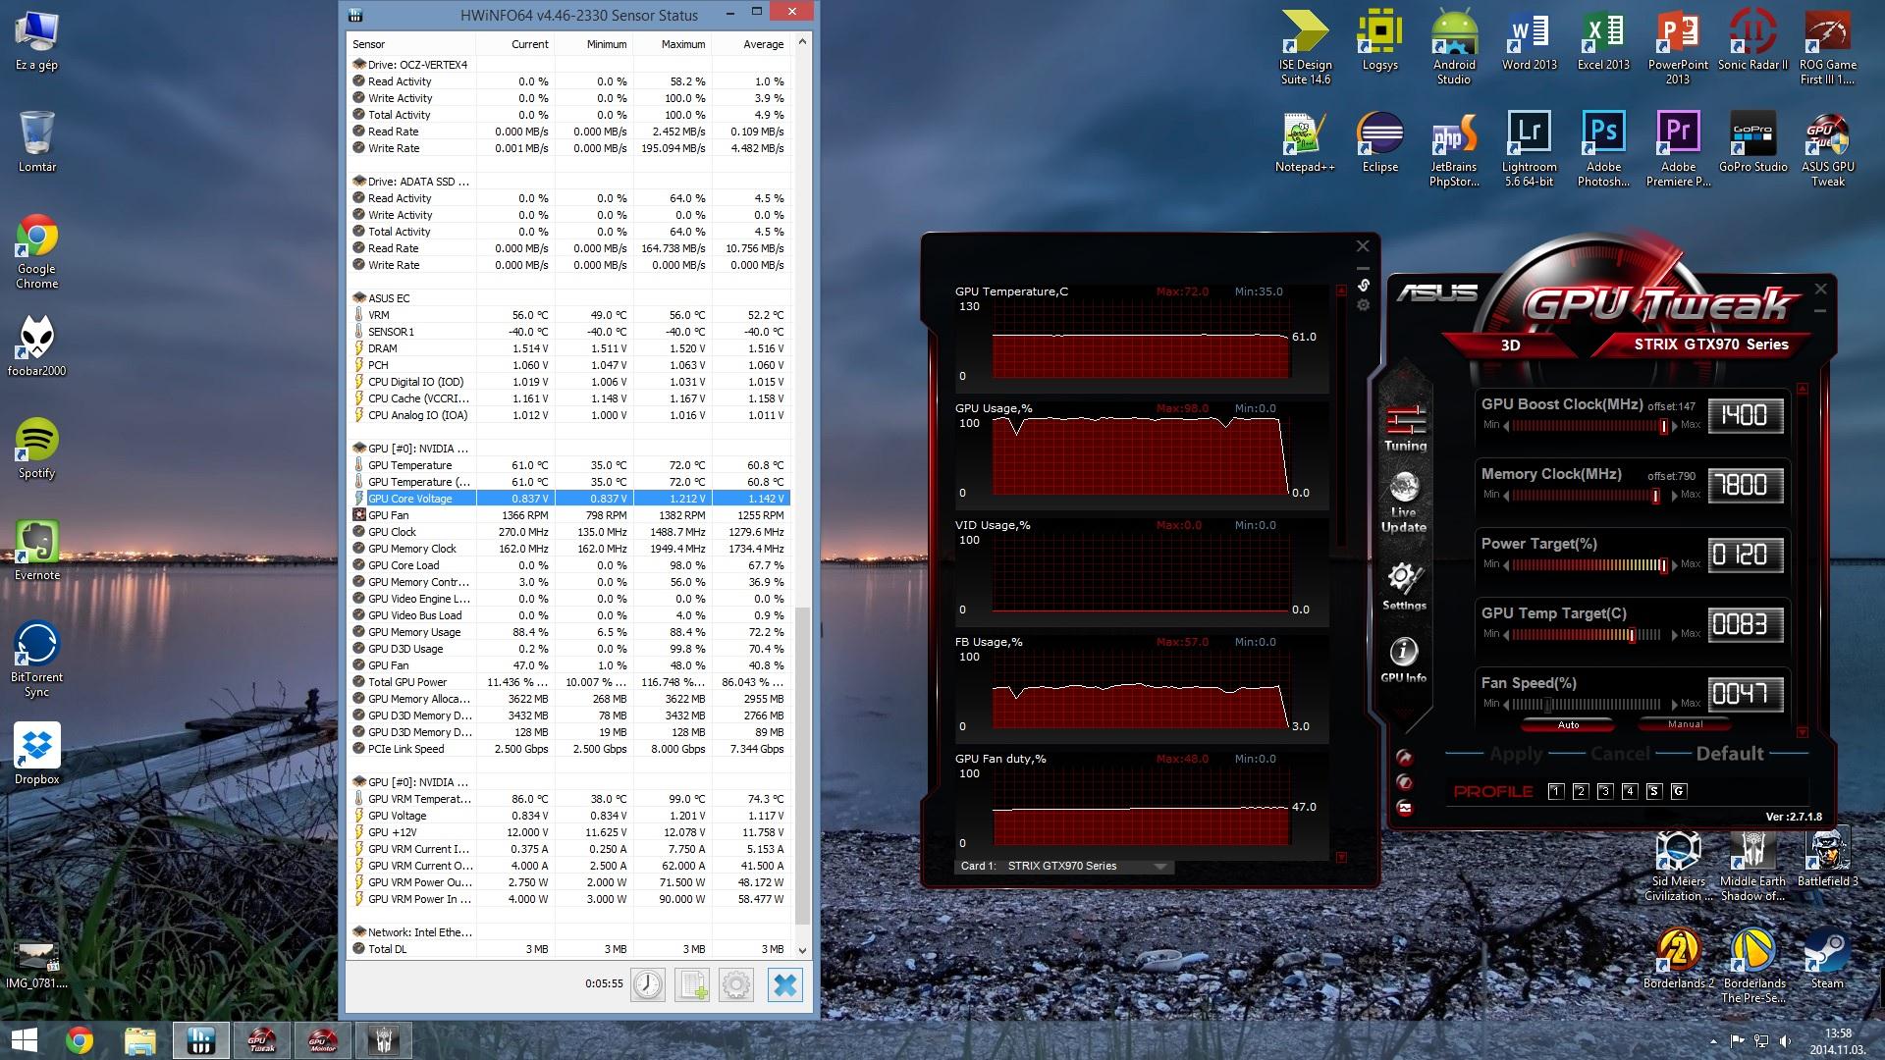Click the GPU Temp Target slider handle

[1632, 635]
